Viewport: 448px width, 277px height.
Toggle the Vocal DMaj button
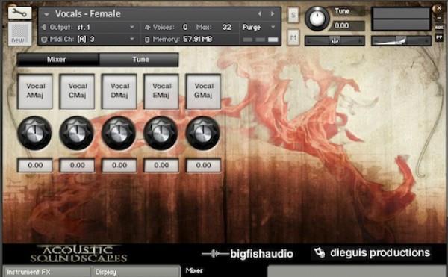tap(119, 91)
